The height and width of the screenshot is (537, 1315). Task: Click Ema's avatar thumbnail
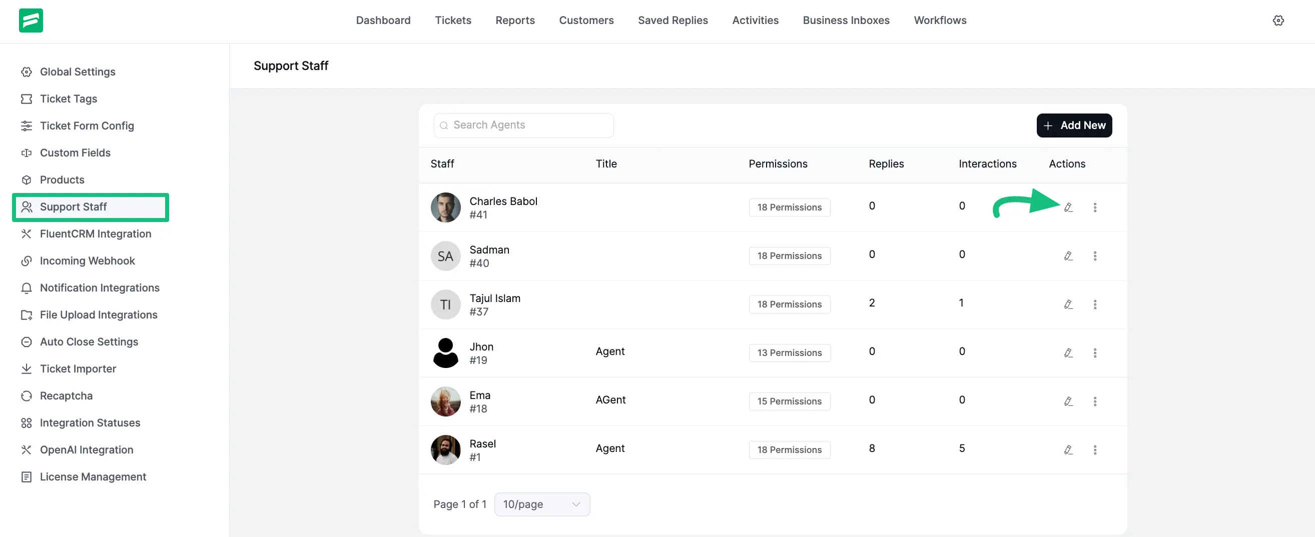tap(445, 401)
